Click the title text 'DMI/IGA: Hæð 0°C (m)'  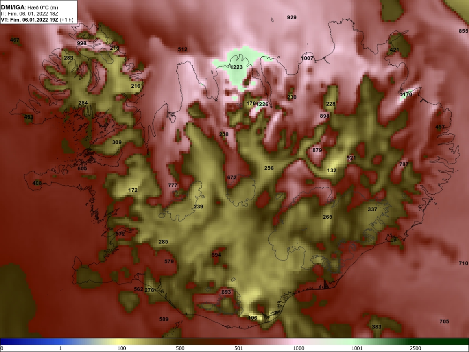[x=29, y=8]
